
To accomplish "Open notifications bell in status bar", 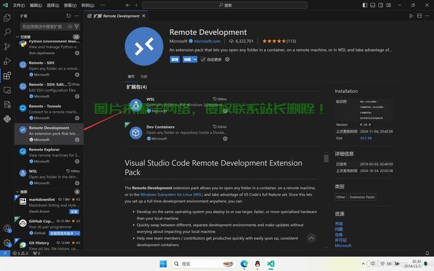I will point(427,253).
